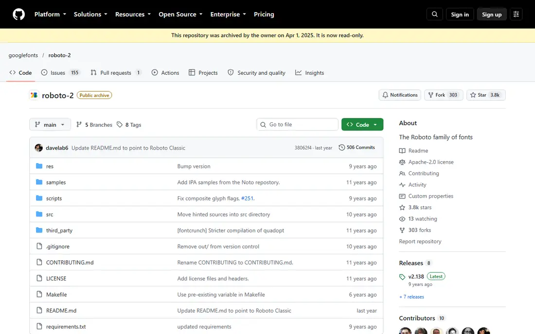This screenshot has width=535, height=334.
Task: Click the clock history icon by 506 Commits
Action: click(341, 148)
